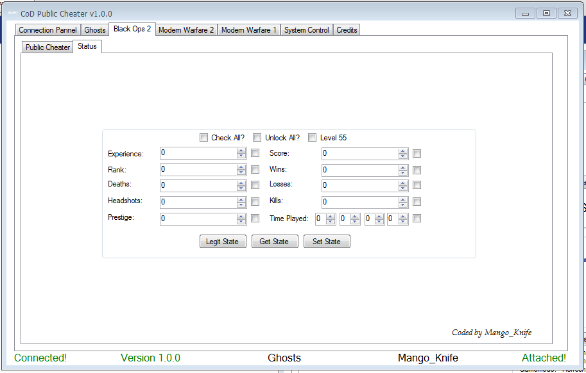Decrease Wins with the down spinner arrow
This screenshot has height=373, width=586.
[403, 173]
